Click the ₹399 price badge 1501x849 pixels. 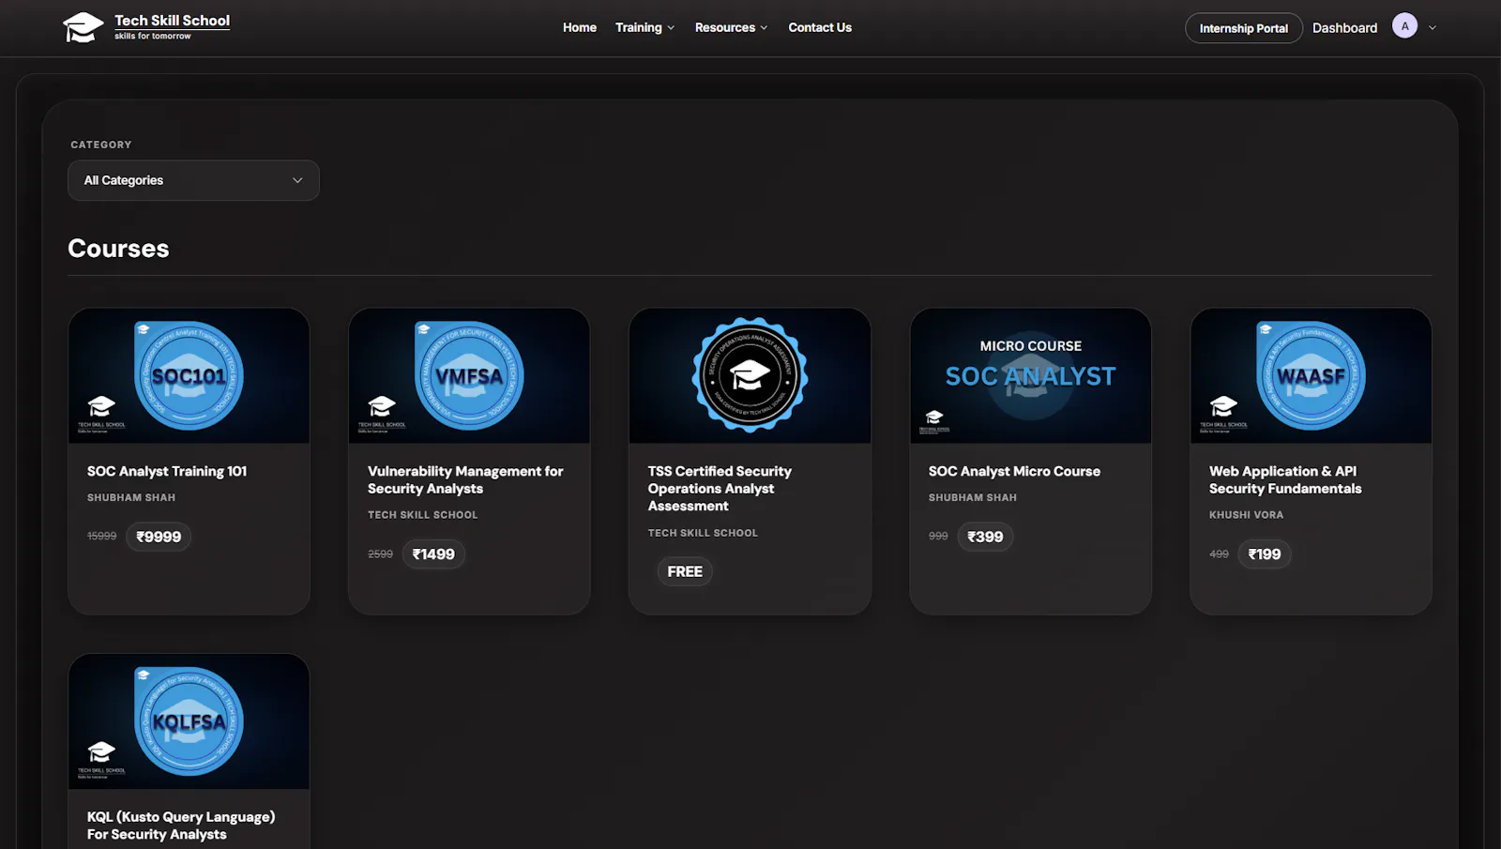click(985, 537)
